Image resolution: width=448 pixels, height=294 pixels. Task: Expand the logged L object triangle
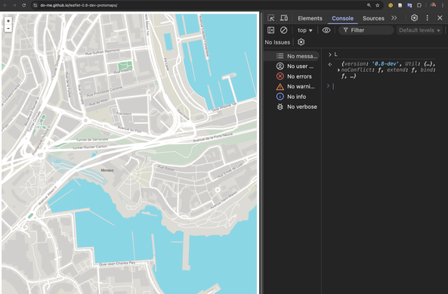click(x=338, y=70)
